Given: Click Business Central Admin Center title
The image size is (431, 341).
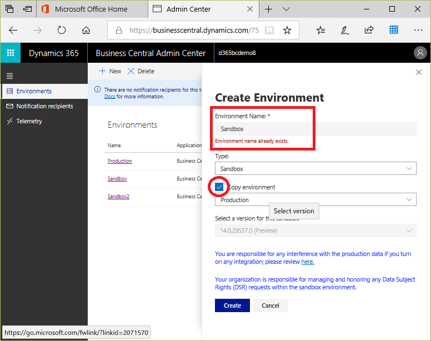Looking at the screenshot, I should tap(151, 53).
